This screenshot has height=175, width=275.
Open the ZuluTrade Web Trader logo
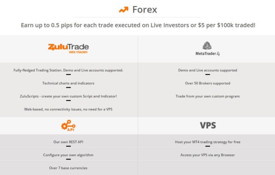click(x=68, y=49)
